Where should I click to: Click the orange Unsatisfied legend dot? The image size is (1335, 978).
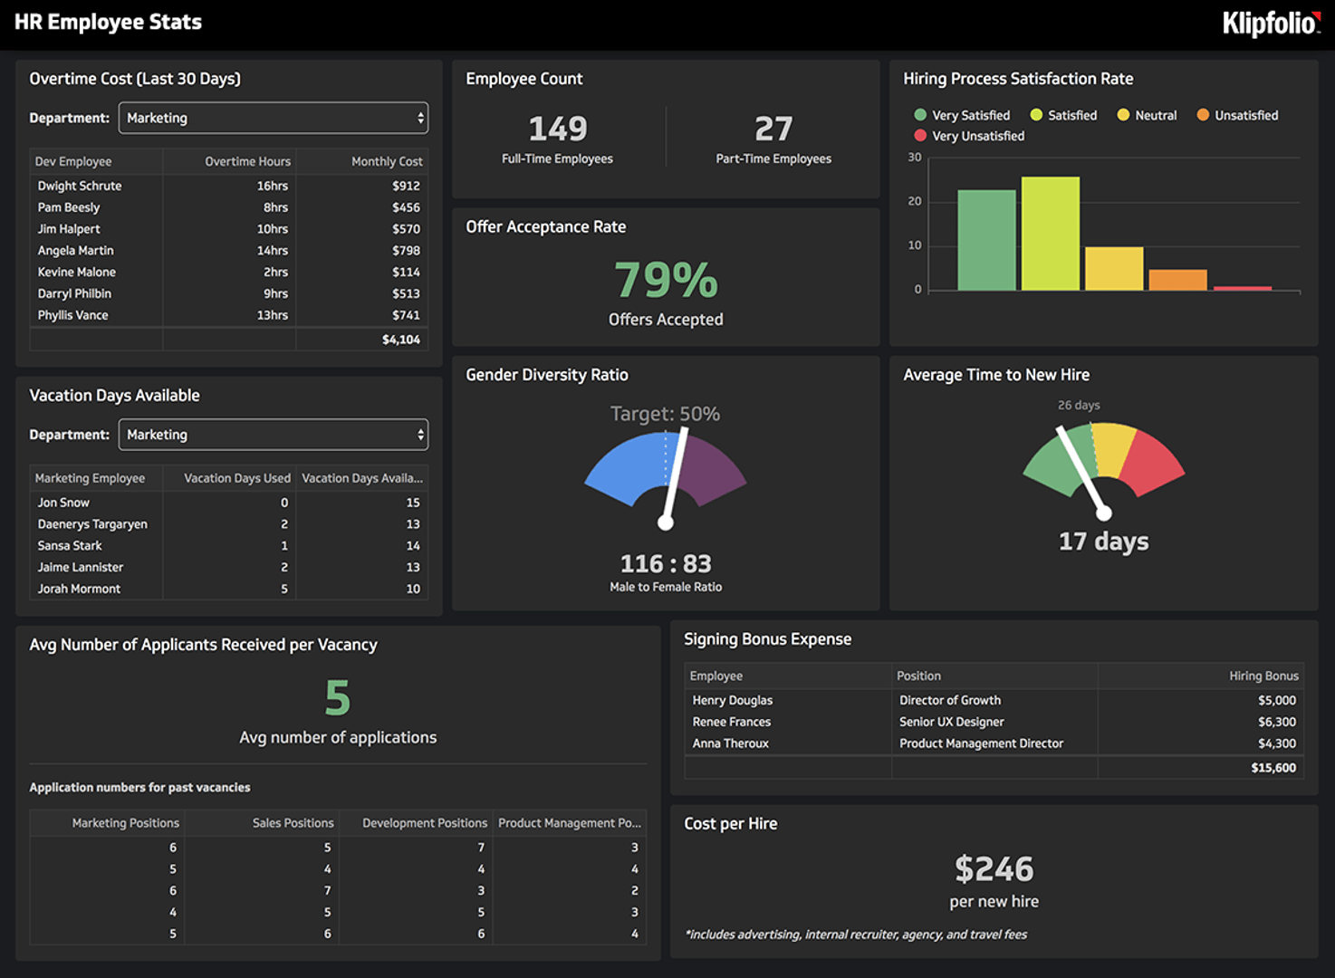(x=1202, y=115)
